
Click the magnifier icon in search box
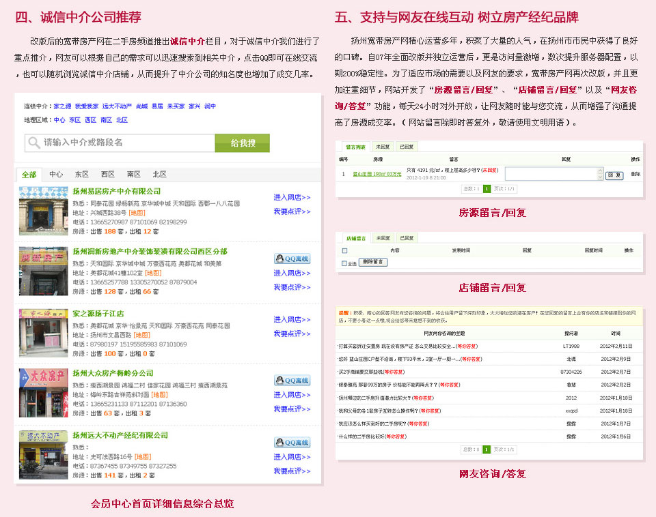point(33,143)
